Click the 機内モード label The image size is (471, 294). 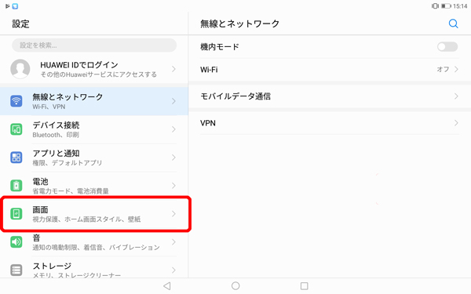(220, 47)
